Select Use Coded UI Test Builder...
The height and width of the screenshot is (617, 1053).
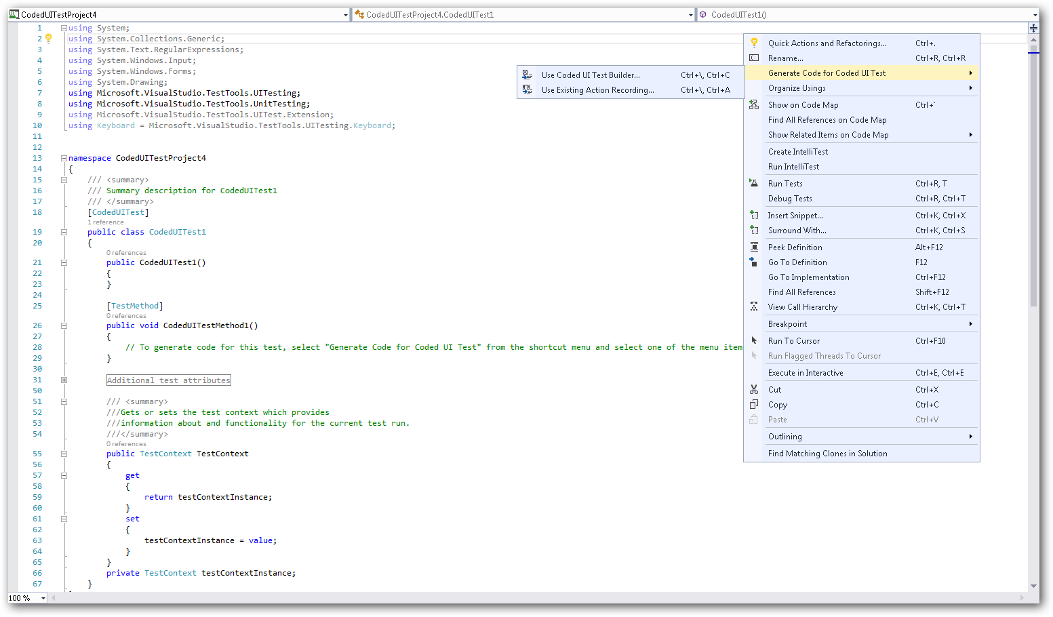click(631, 75)
